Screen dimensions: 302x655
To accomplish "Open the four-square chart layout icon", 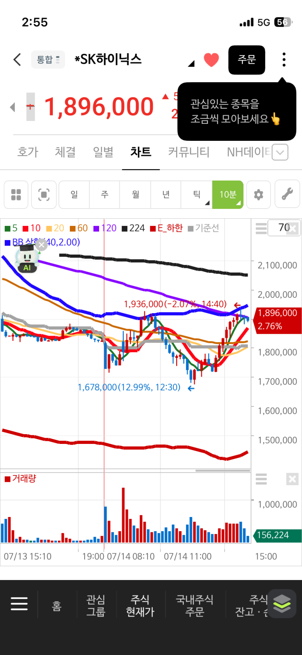I will click(16, 194).
